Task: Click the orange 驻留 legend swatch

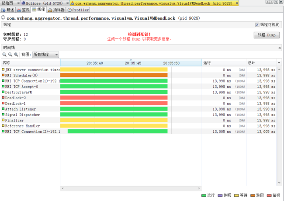Action: pyautogui.click(x=253, y=195)
